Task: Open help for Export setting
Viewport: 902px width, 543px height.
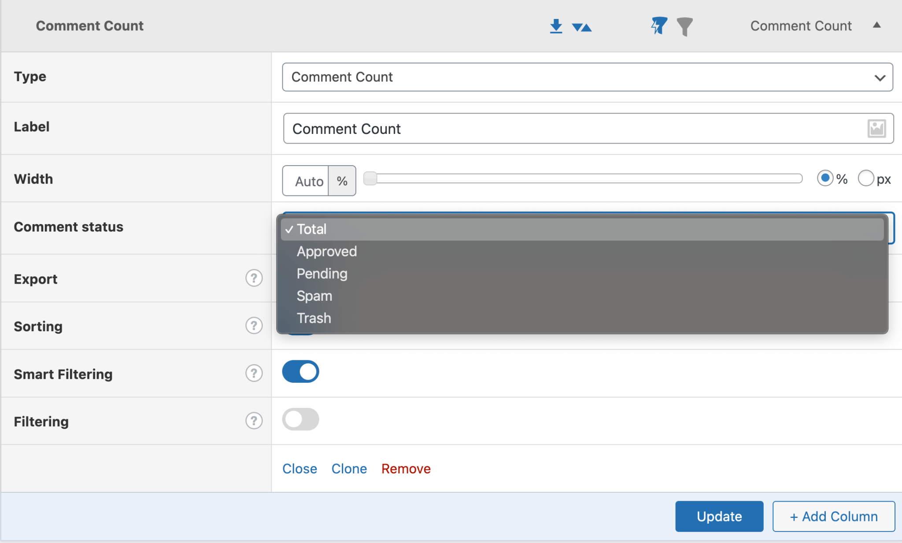Action: (254, 278)
